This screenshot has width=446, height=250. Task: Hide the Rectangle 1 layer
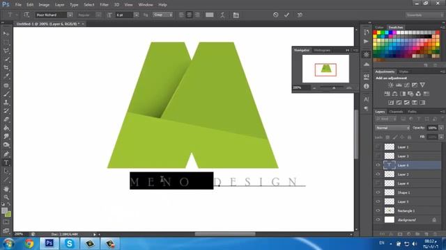point(378,210)
